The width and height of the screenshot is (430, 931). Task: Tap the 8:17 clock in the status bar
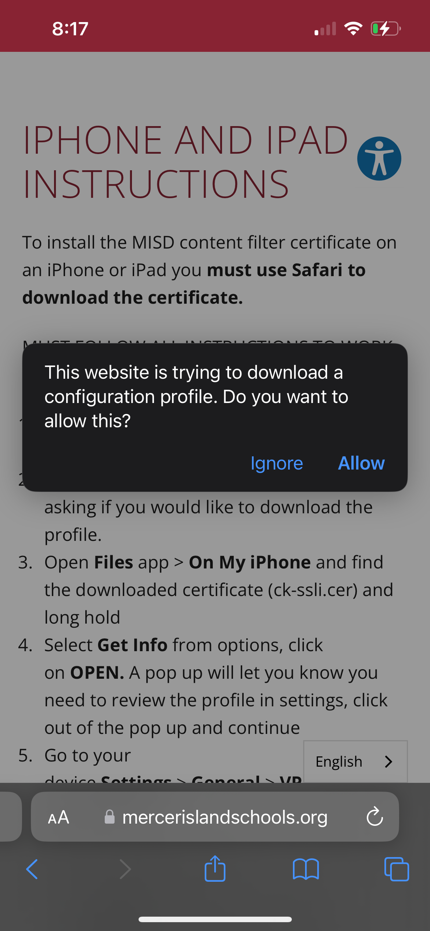(70, 29)
